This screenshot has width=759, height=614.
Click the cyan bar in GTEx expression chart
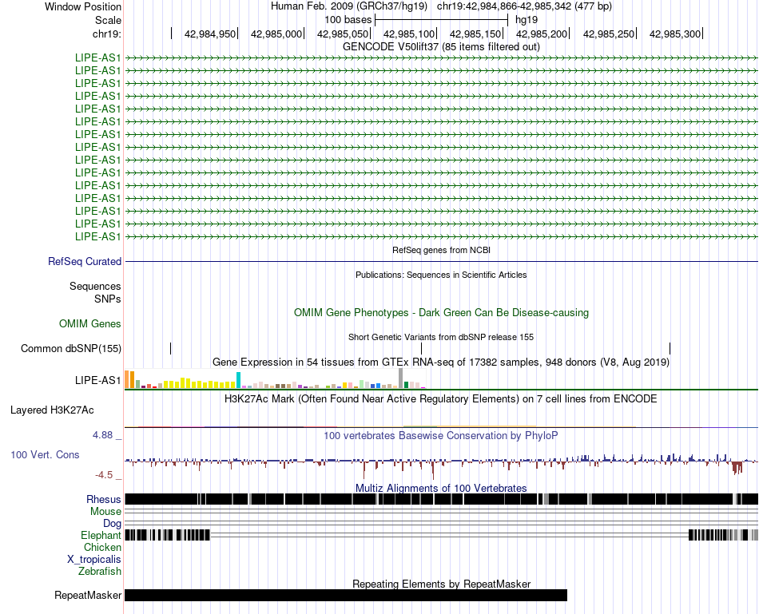coord(238,380)
